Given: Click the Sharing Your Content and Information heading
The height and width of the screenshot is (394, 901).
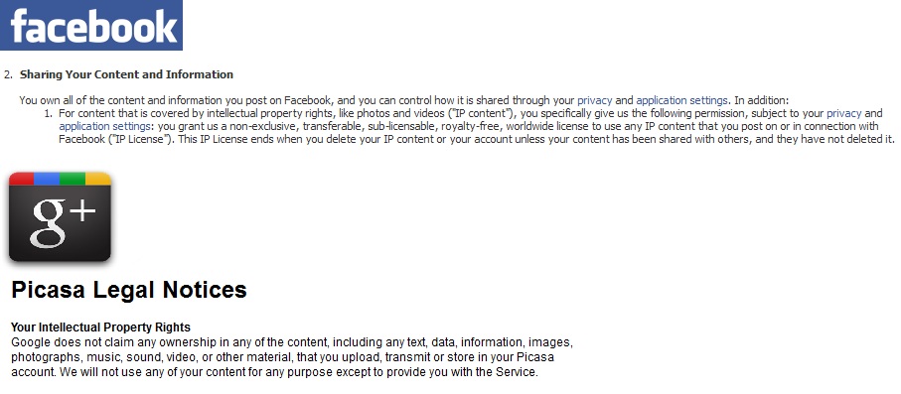Looking at the screenshot, I should [x=126, y=74].
